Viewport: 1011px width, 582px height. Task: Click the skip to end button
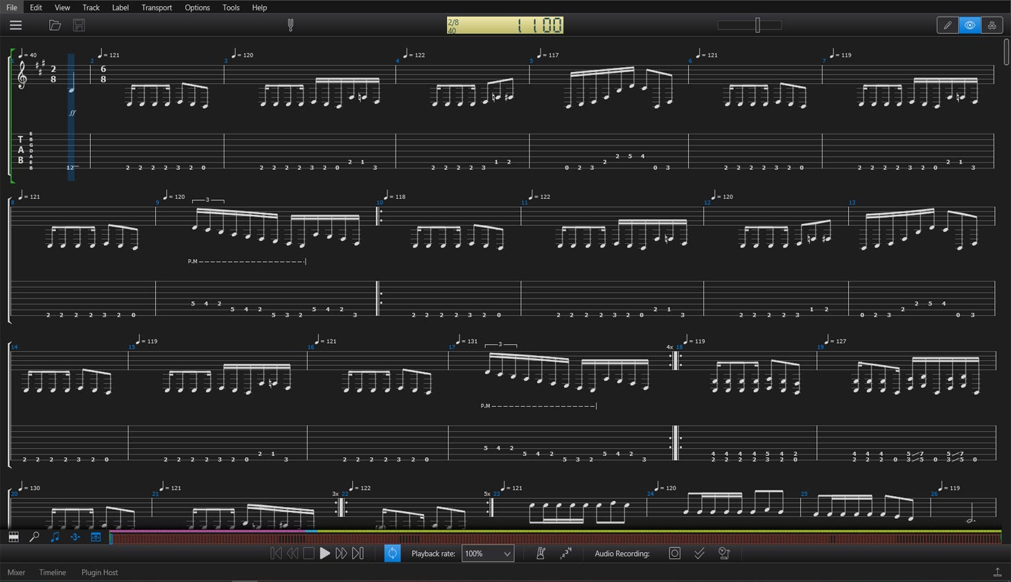tap(358, 553)
